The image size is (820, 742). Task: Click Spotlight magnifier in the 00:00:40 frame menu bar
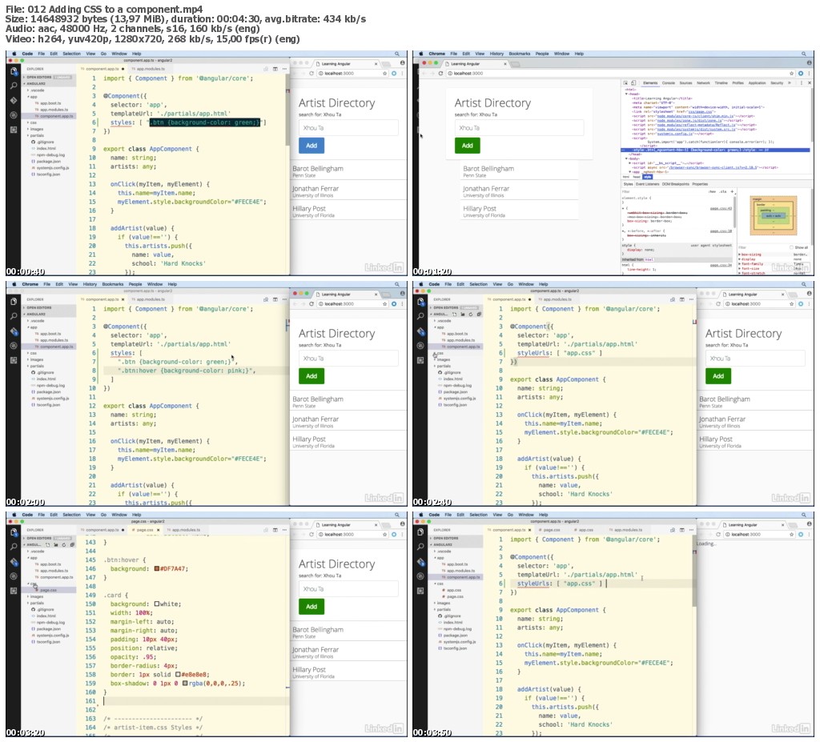397,54
